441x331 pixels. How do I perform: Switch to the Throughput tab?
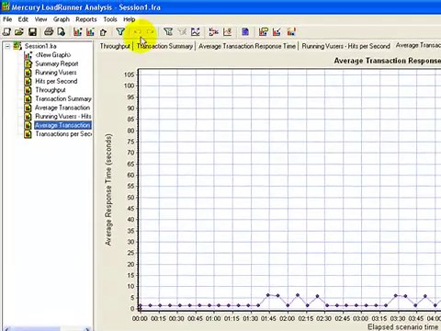tap(115, 46)
